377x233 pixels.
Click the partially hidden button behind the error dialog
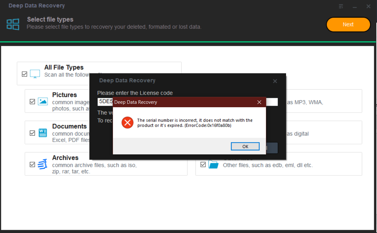(272, 148)
